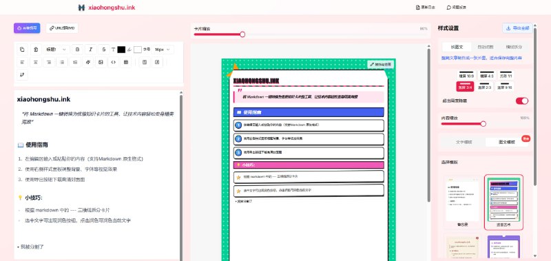
Task: Insert a table
Action: point(125,62)
